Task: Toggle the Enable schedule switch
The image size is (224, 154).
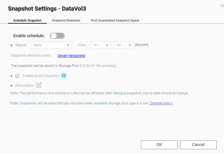Action: point(57,36)
